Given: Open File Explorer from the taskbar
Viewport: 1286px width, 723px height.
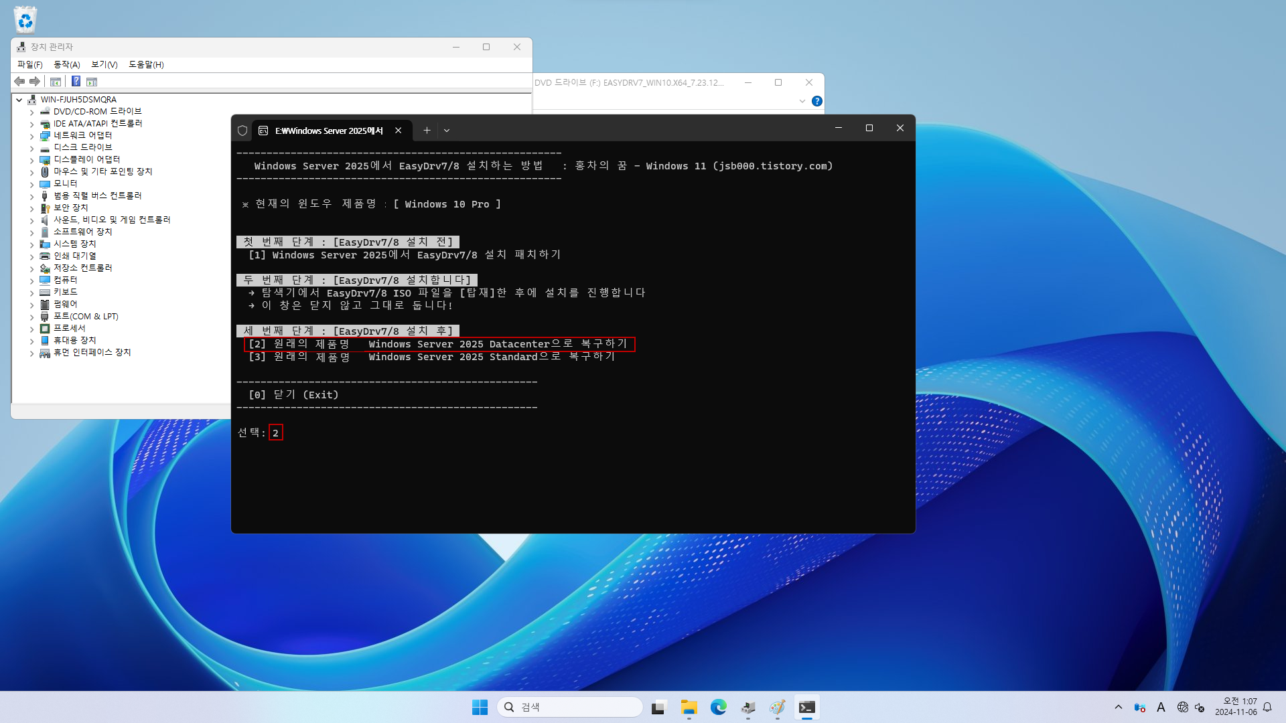Looking at the screenshot, I should 689,707.
